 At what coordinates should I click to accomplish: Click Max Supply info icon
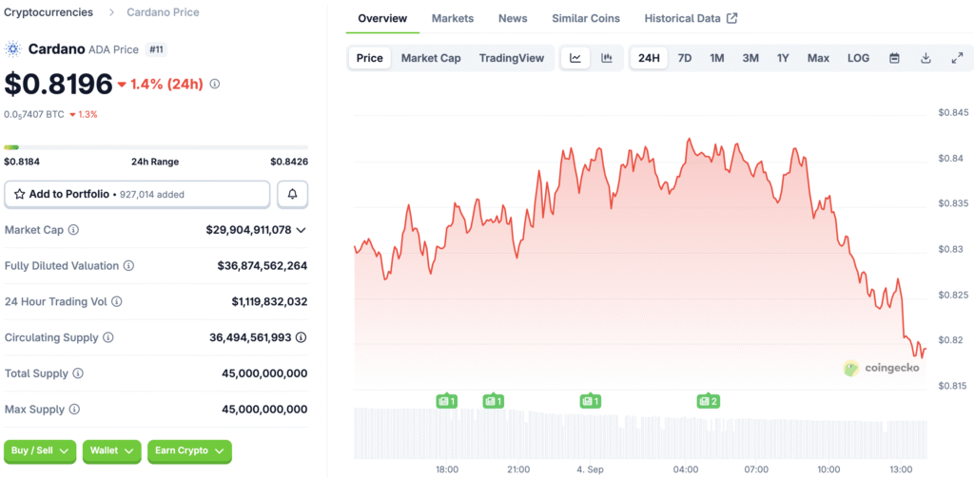pos(74,410)
